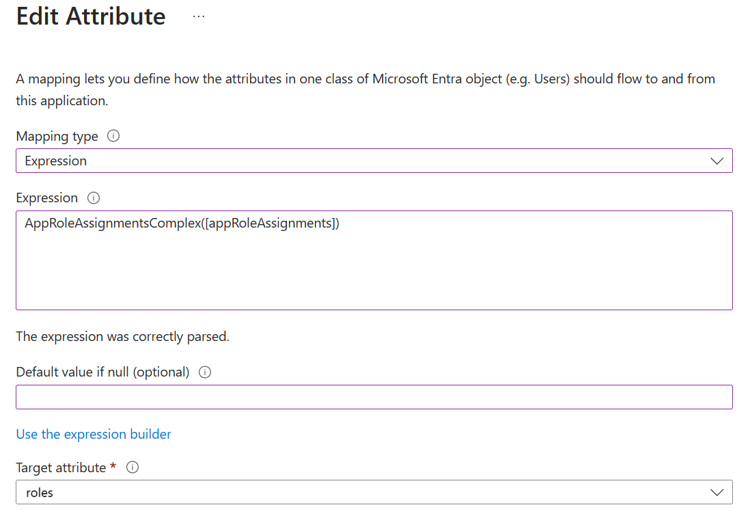The width and height of the screenshot is (750, 518).
Task: Click the chevron on the Target attribute dropdown
Action: point(717,492)
